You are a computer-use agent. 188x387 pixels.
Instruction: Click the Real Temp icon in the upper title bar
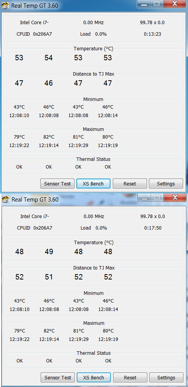pos(5,5)
